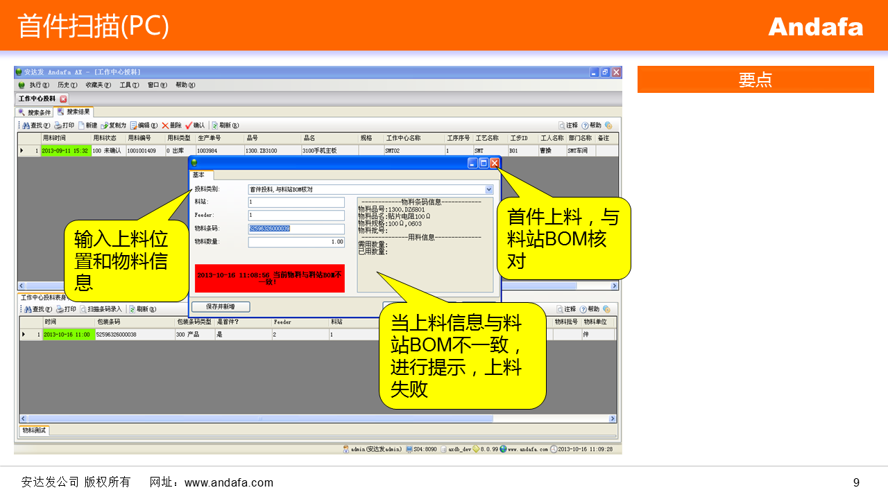The width and height of the screenshot is (888, 499).
Task: Select the 物料测试 bottom tab
Action: 34,430
